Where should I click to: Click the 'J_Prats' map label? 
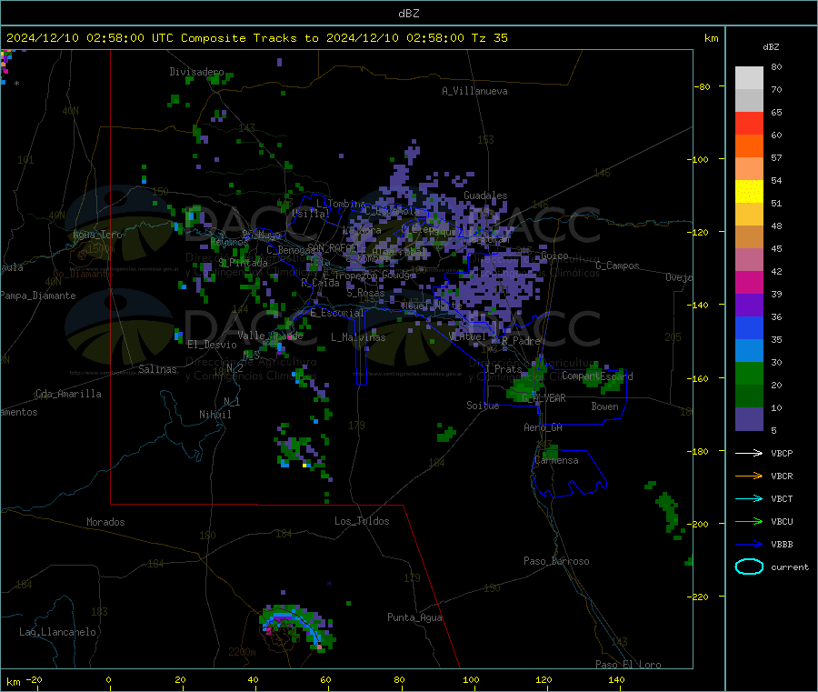pyautogui.click(x=503, y=369)
